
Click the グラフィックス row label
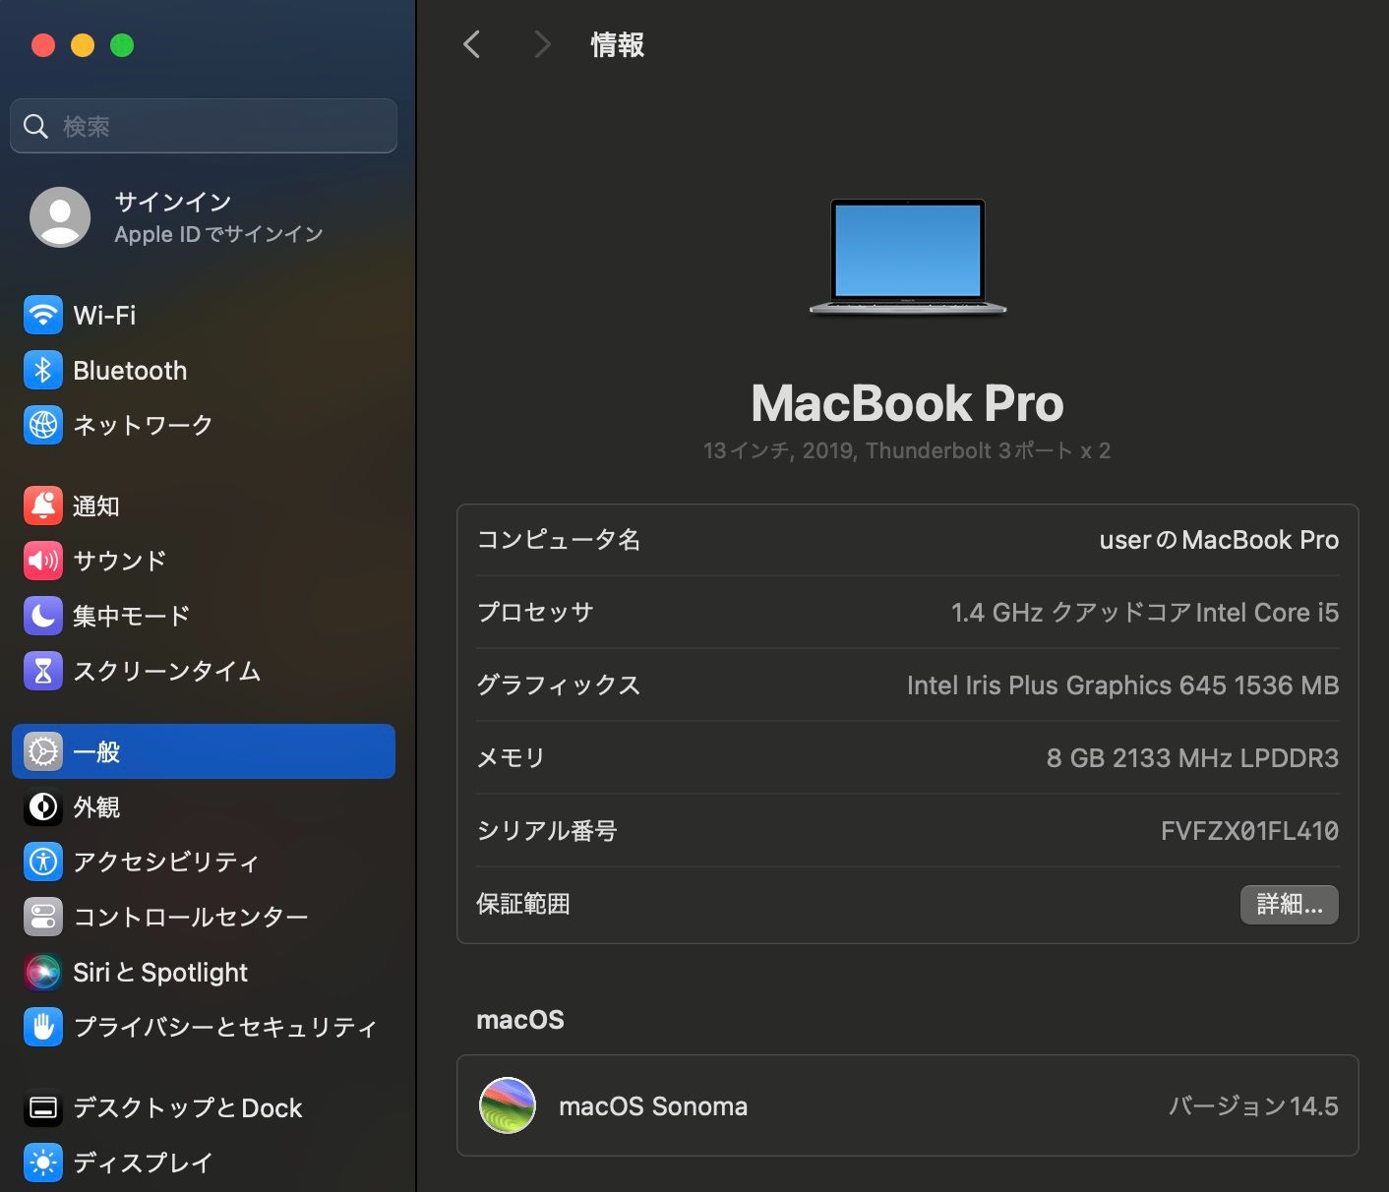click(559, 685)
